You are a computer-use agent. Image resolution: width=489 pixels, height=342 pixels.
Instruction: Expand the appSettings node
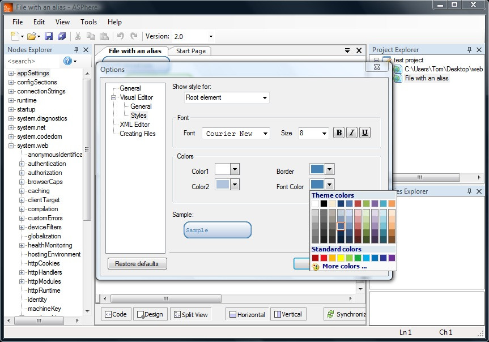pyautogui.click(x=11, y=73)
